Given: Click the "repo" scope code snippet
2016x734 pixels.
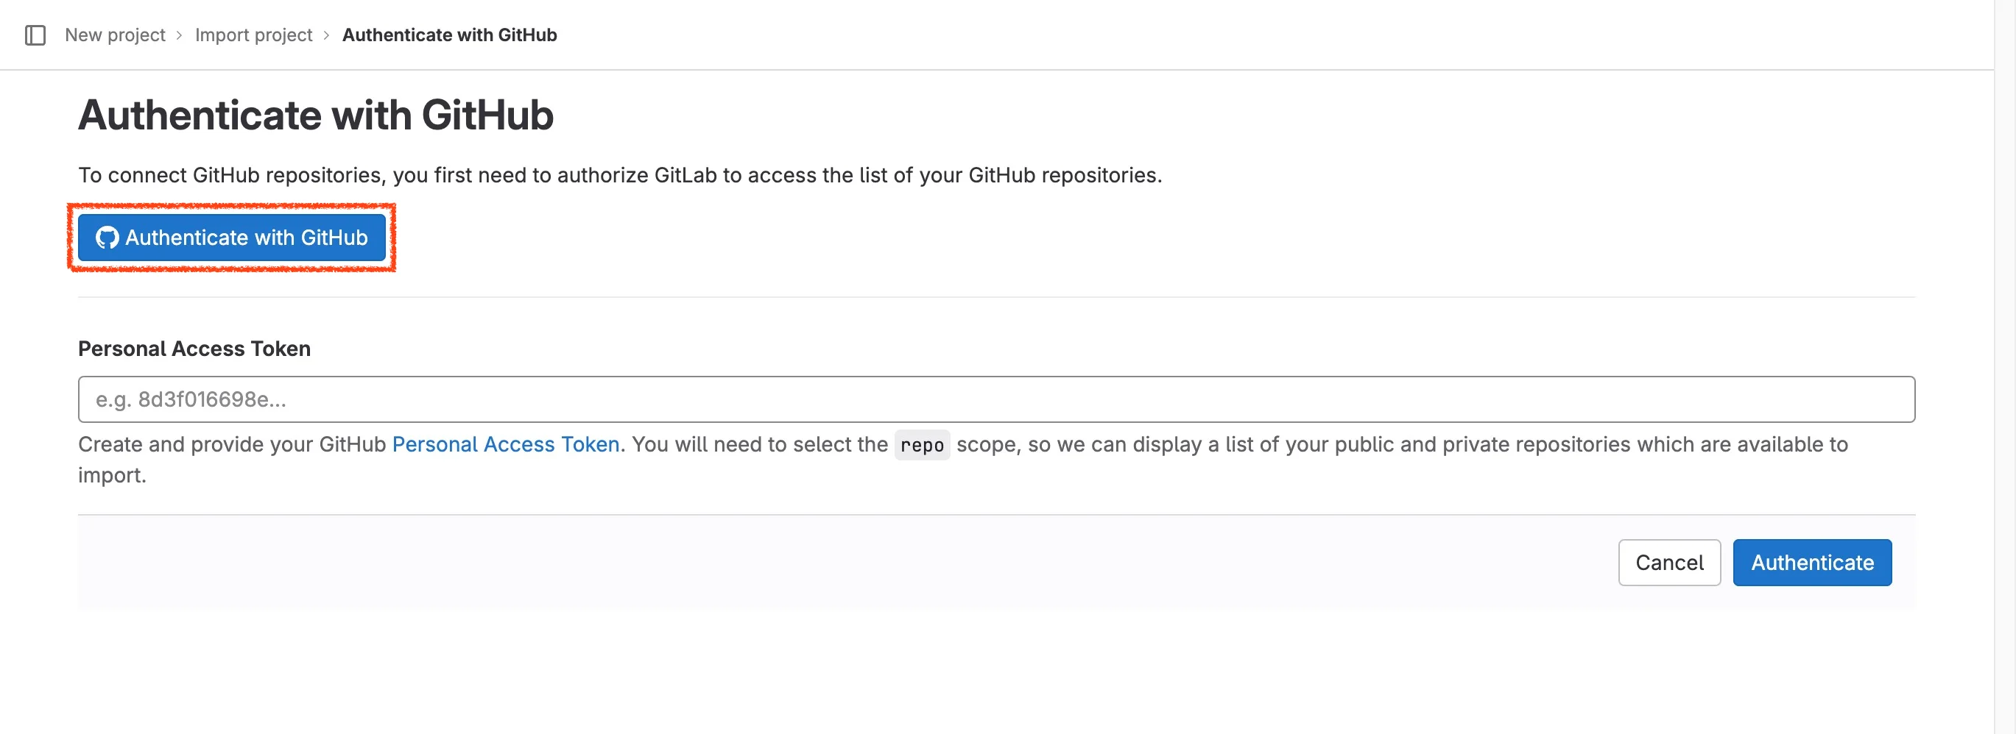Looking at the screenshot, I should [x=922, y=445].
